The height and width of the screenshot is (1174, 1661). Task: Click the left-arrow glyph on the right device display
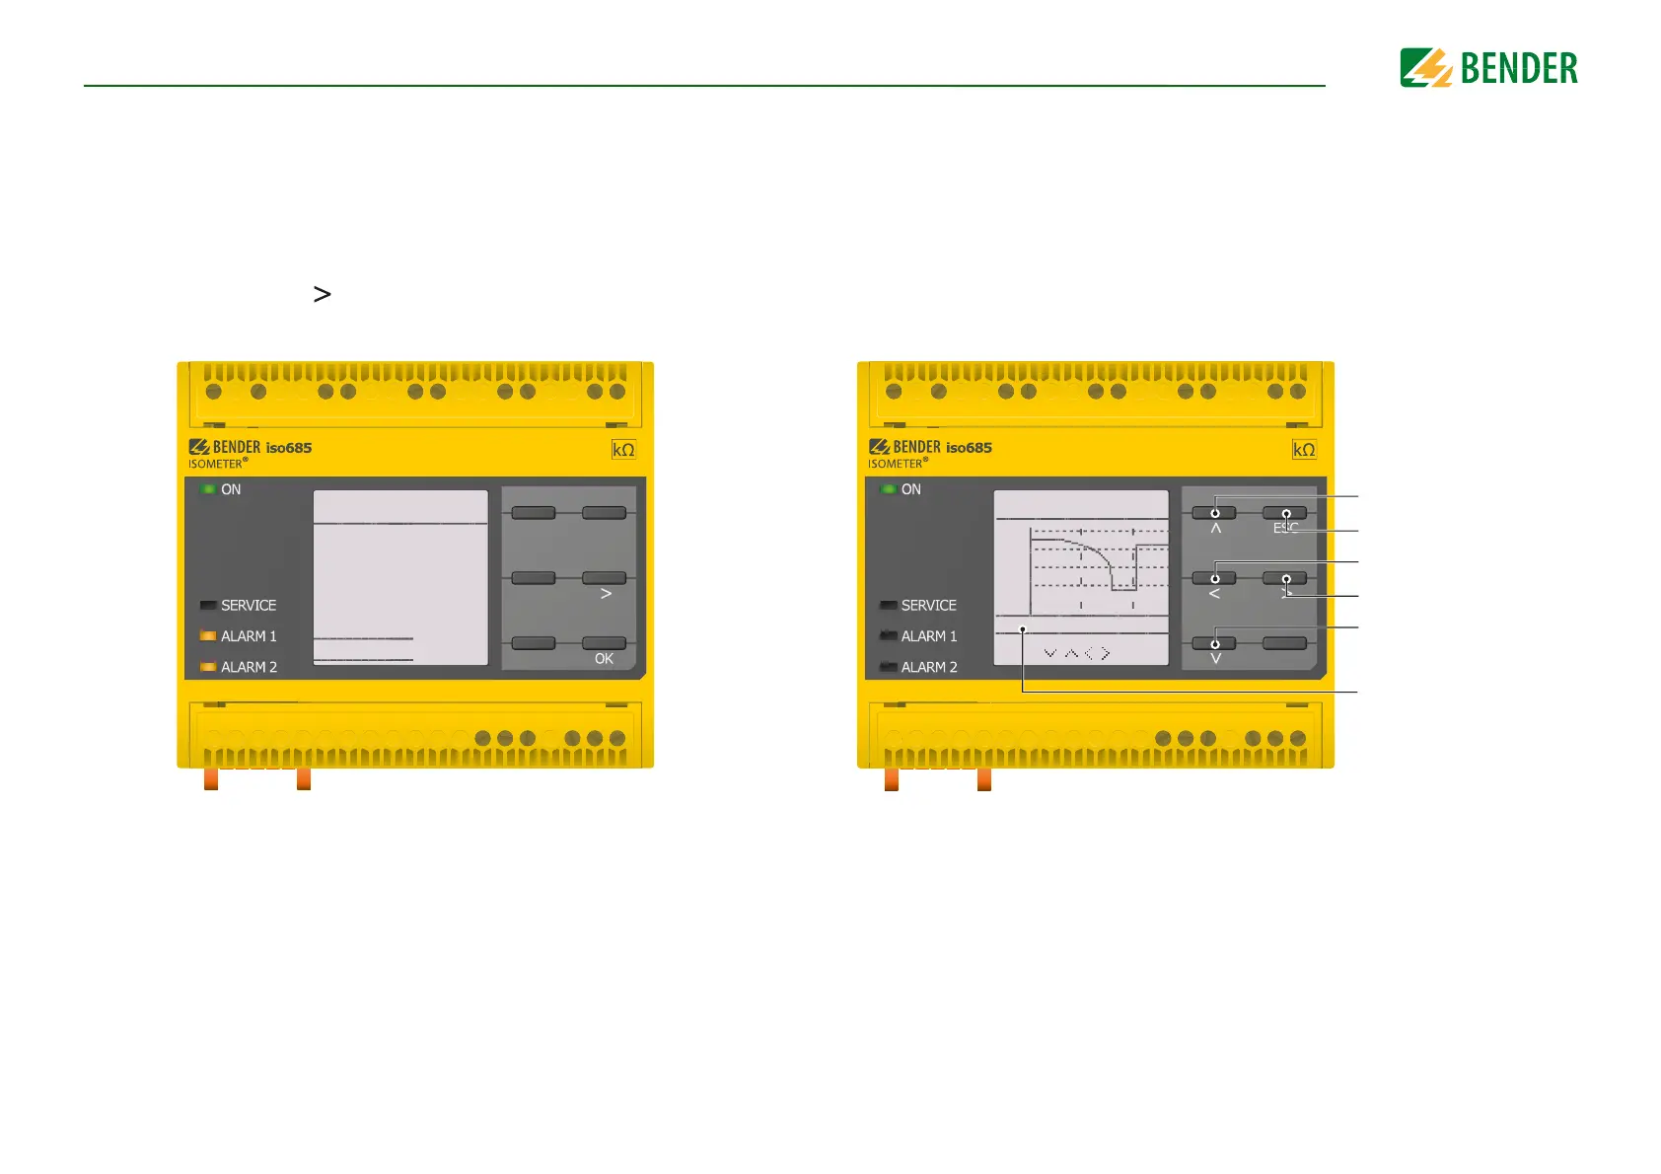coord(1089,653)
